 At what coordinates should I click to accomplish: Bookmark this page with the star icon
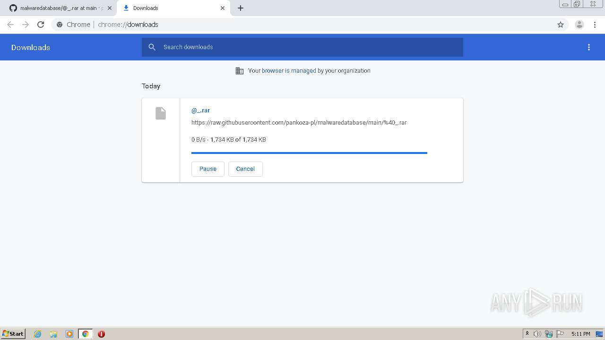(x=561, y=25)
